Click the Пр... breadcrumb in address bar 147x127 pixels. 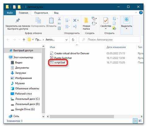click(38, 40)
